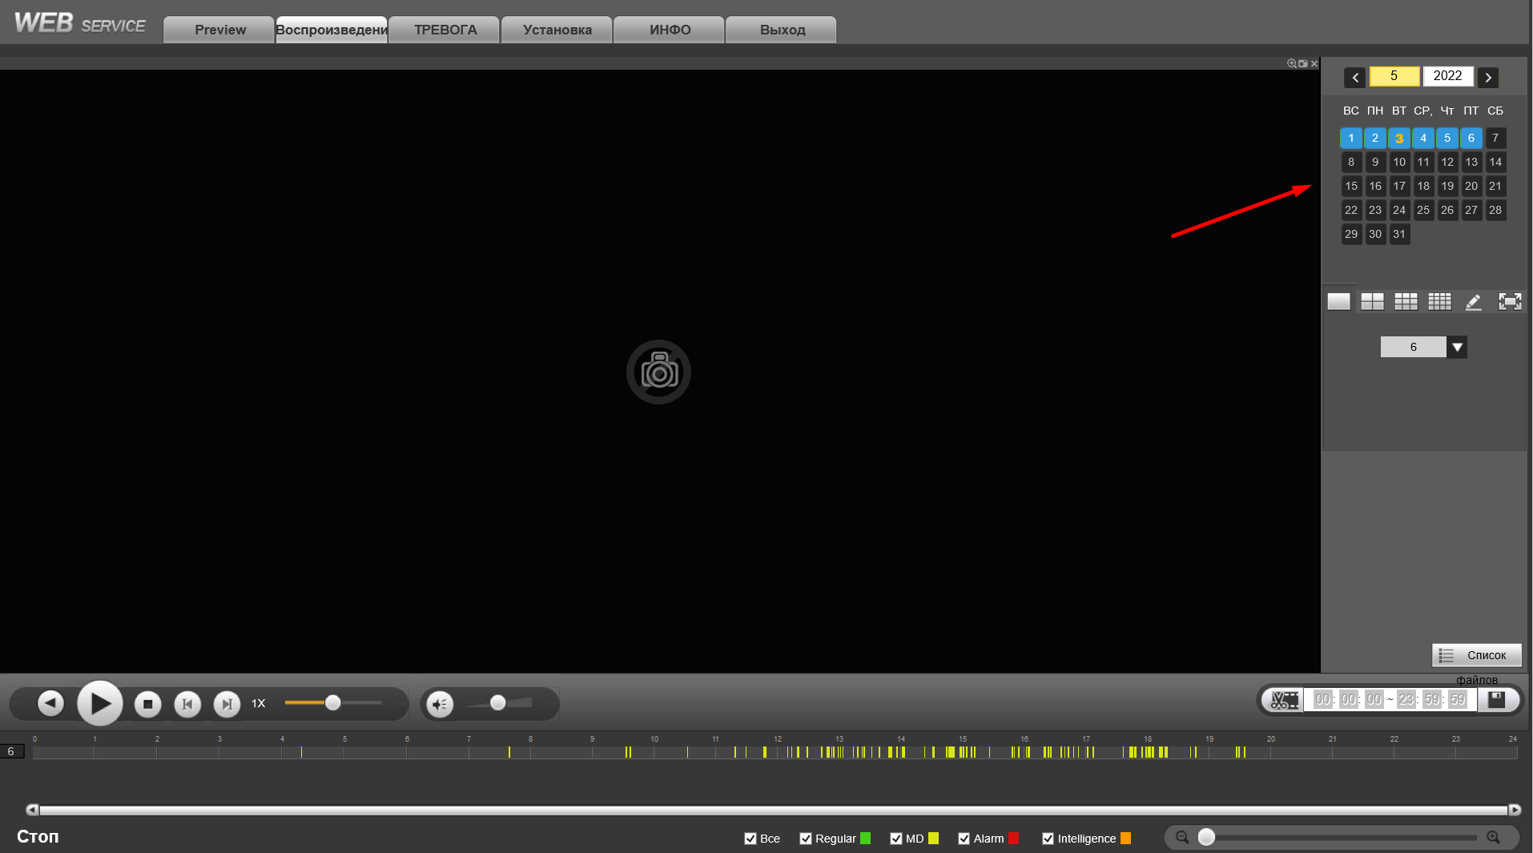Click the horizontal timeline scrollbar
The width and height of the screenshot is (1533, 853).
click(x=773, y=810)
